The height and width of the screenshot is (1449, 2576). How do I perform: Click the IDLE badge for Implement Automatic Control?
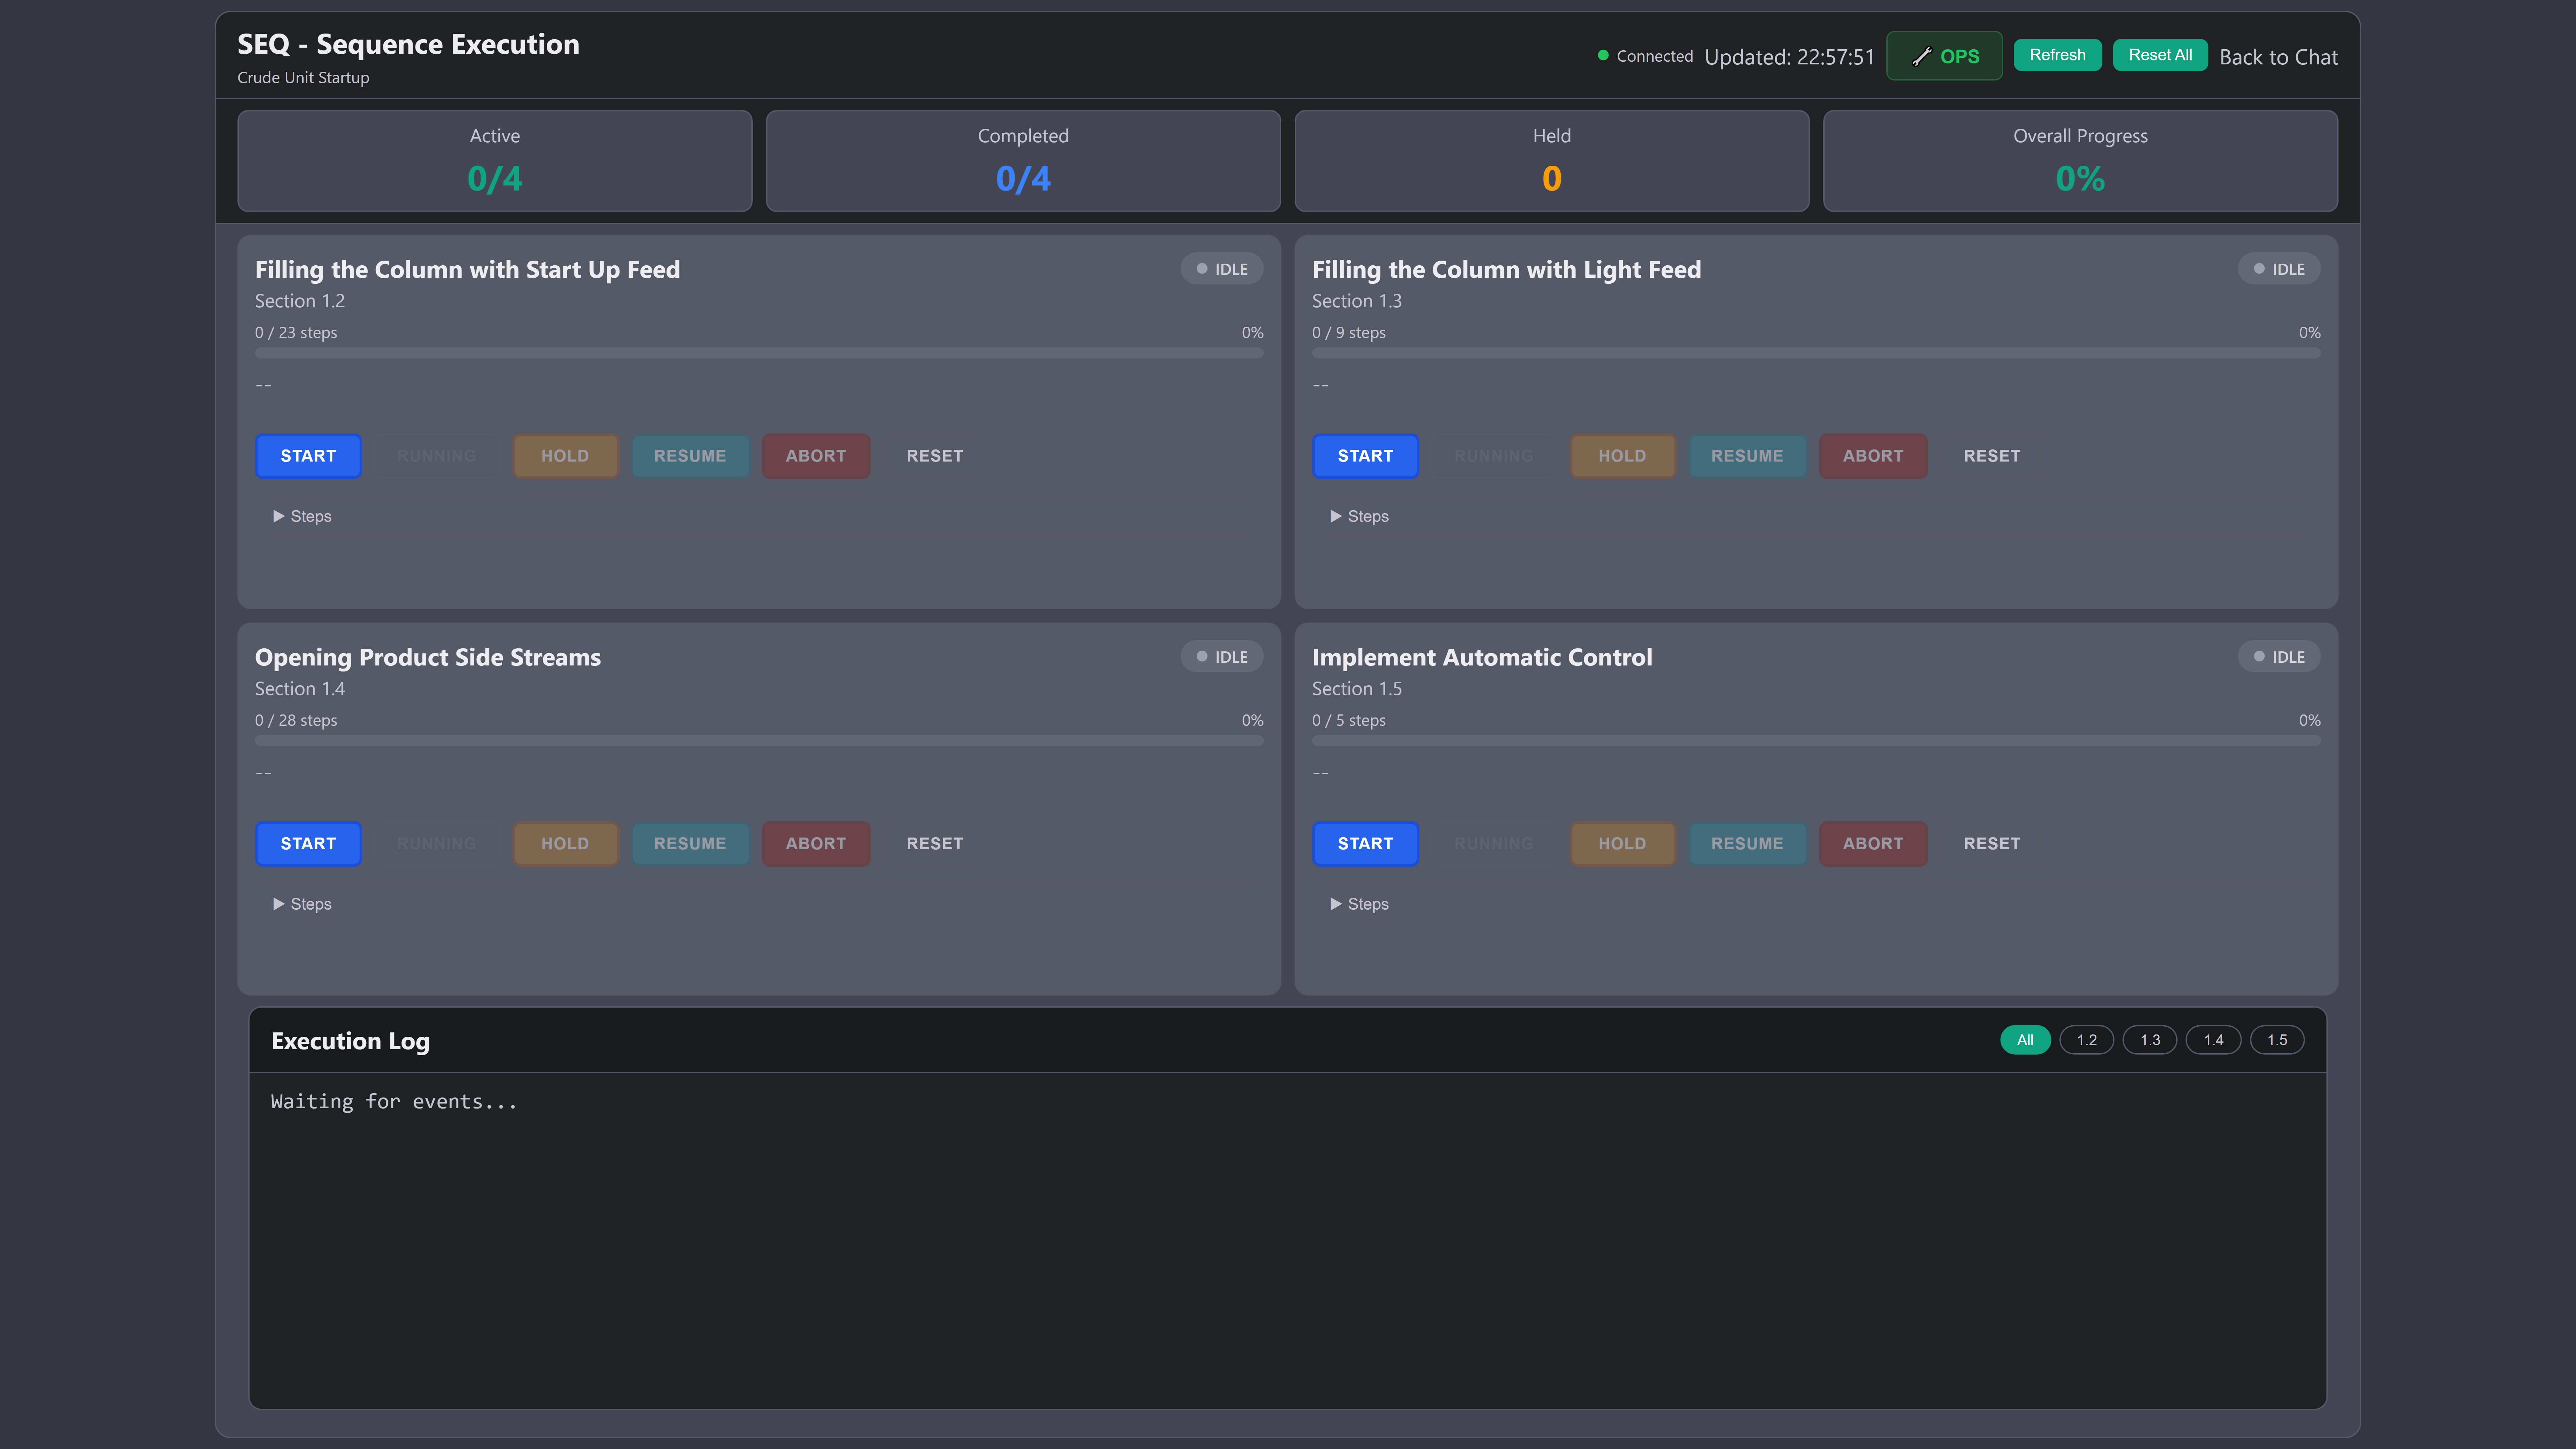(2279, 657)
